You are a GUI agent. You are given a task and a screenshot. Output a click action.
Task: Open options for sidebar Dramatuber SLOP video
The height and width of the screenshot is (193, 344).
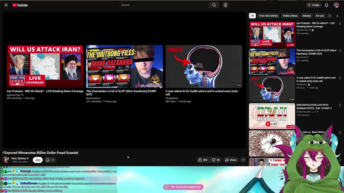[x=340, y=51]
